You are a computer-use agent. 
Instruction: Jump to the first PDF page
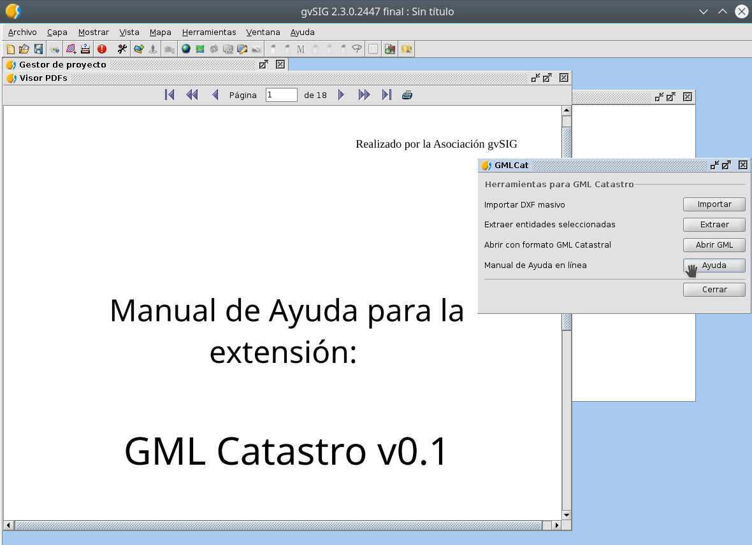[x=170, y=95]
